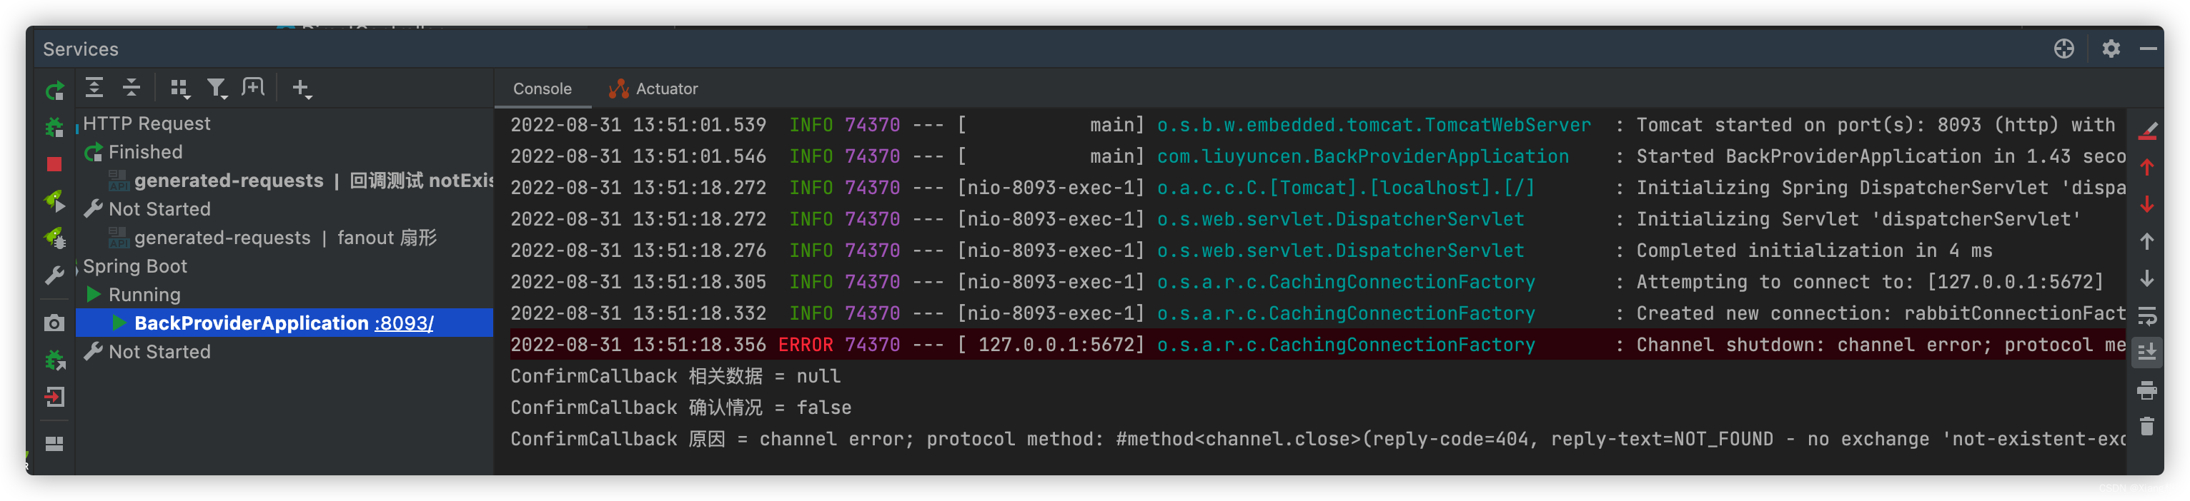Click the Restore Layout icon at sidebar bottom
2190x501 pixels.
[x=54, y=444]
